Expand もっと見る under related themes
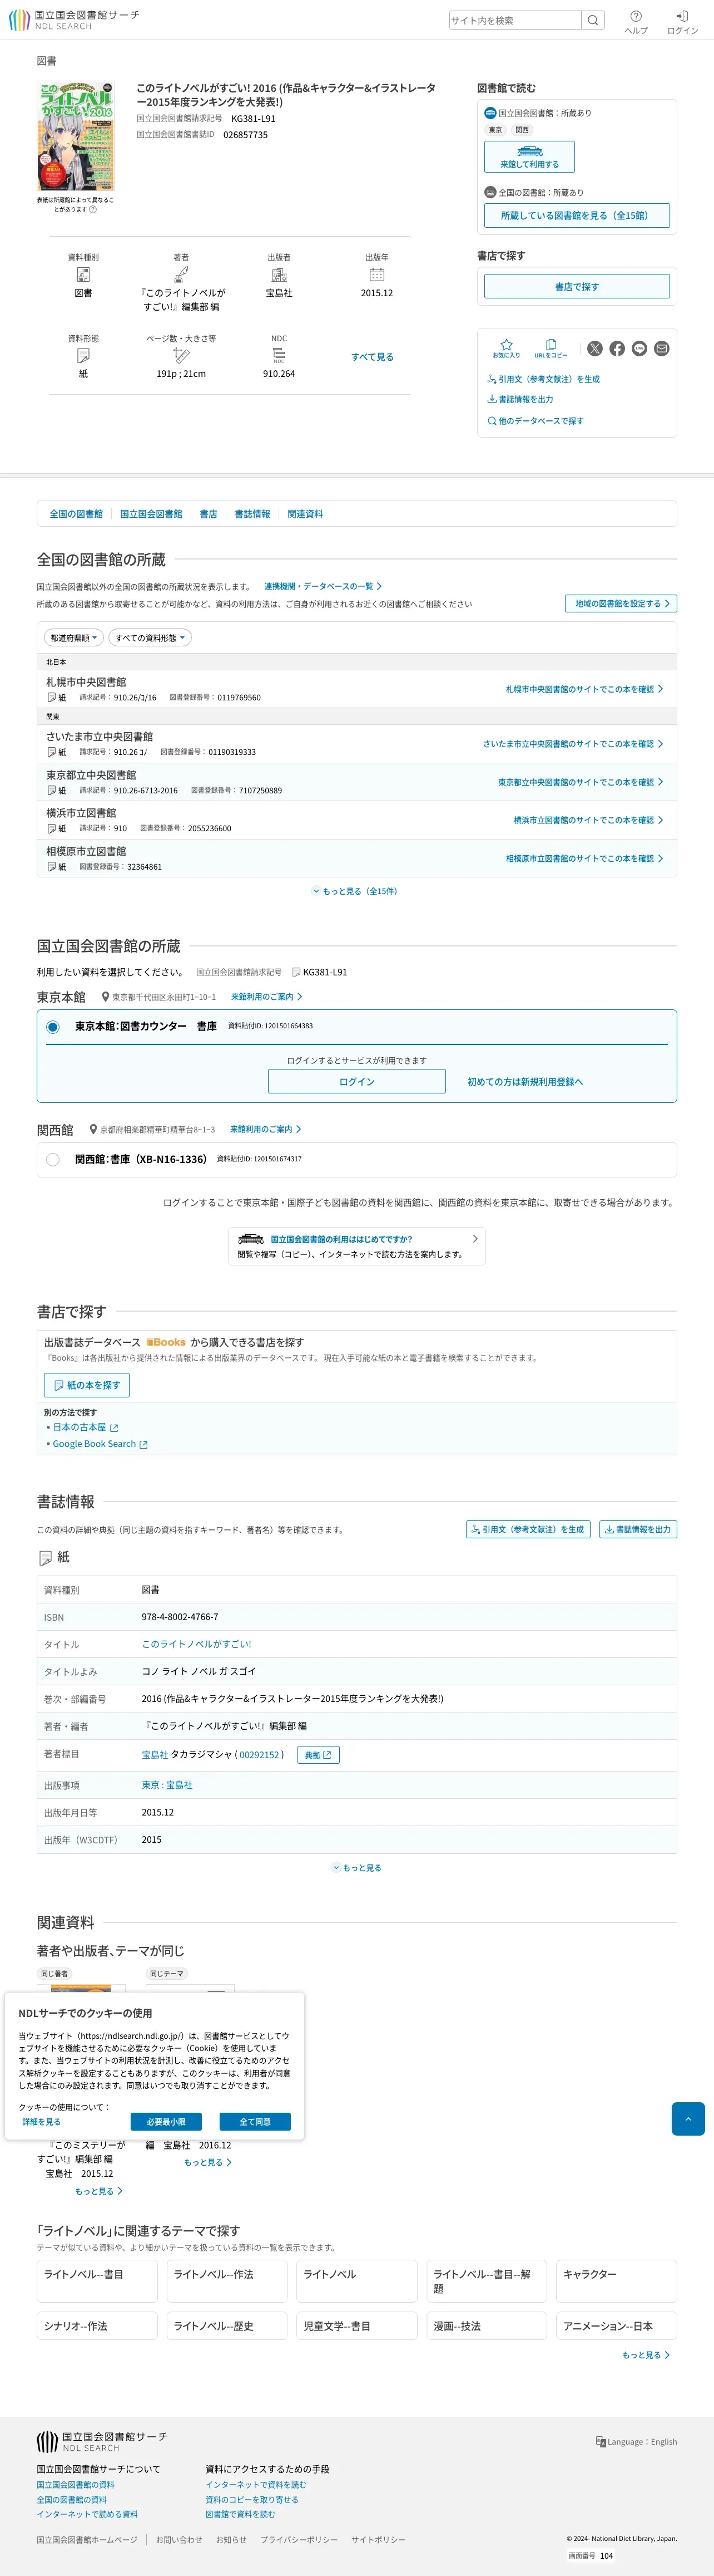The height and width of the screenshot is (2576, 714). point(645,2355)
